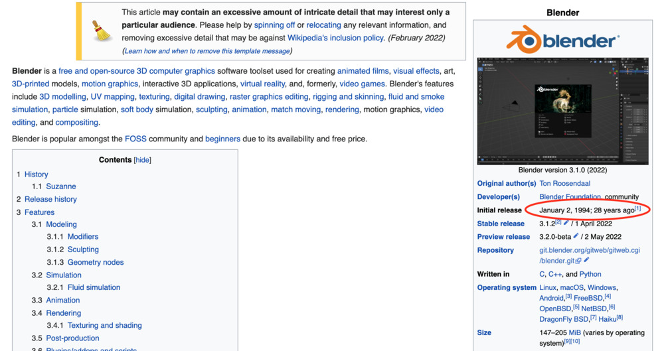664x351 pixels.
Task: Open the Blender 3.1.0 screenshot thumbnail
Action: 562,111
